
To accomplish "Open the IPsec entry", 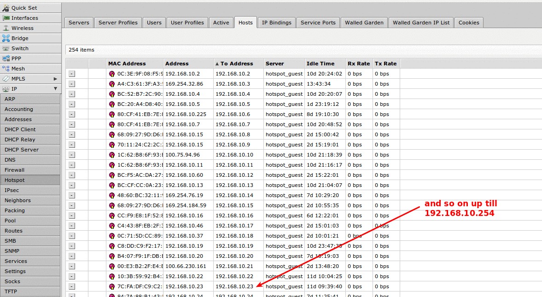I will pos(30,190).
